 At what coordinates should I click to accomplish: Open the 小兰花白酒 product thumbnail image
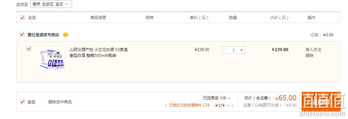(52, 59)
